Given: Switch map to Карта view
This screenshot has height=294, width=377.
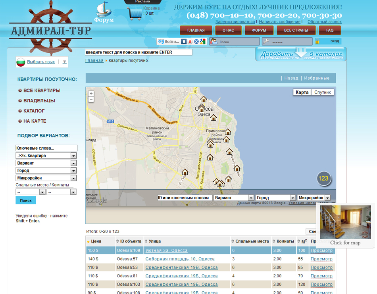Looking at the screenshot, I should point(302,92).
